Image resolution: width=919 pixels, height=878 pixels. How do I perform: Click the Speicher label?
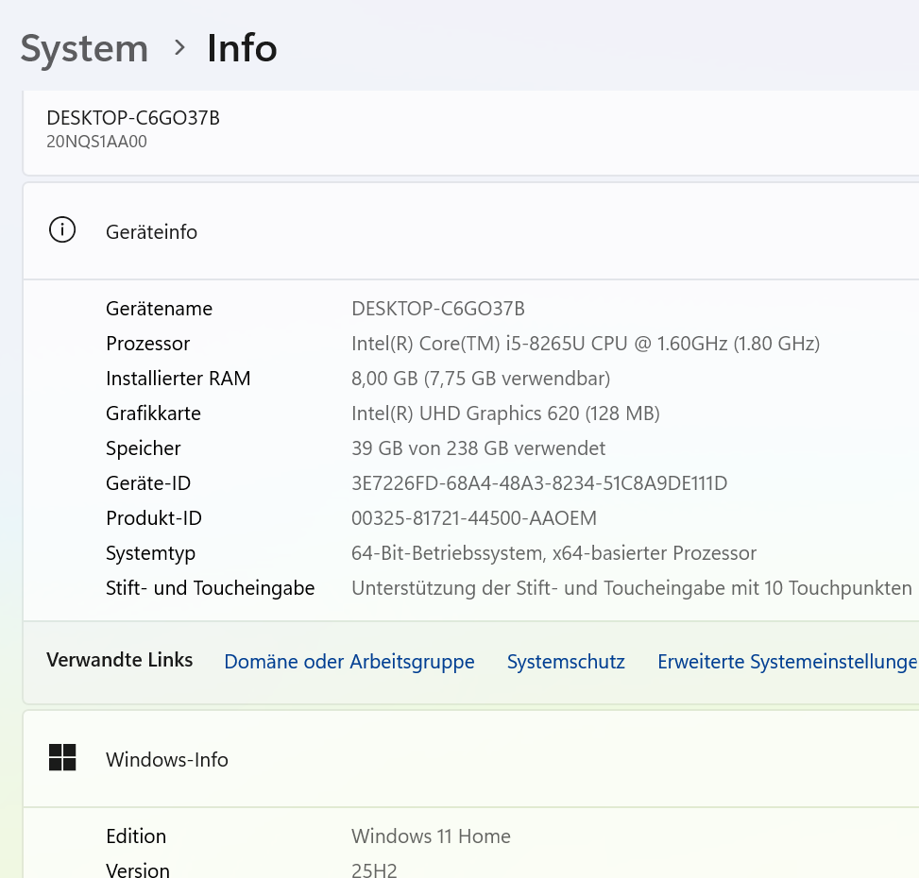click(143, 448)
